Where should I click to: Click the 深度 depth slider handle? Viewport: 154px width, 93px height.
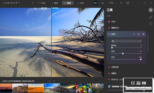coord(123,54)
